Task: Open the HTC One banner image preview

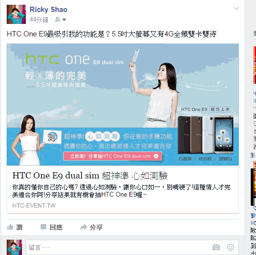Action: point(123,104)
